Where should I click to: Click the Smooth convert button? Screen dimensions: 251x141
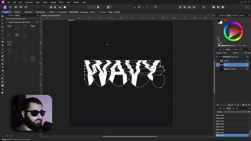[117, 12]
